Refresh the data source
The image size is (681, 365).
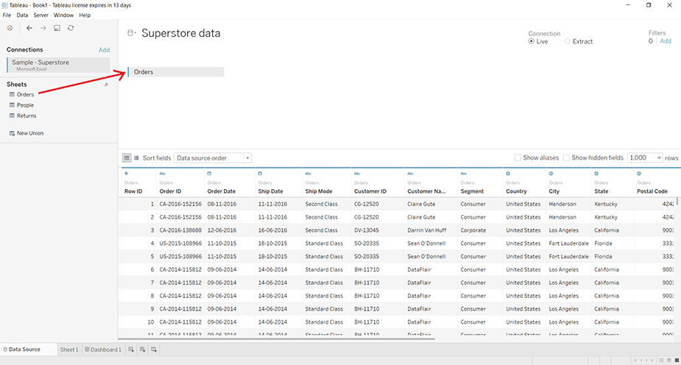pos(71,28)
